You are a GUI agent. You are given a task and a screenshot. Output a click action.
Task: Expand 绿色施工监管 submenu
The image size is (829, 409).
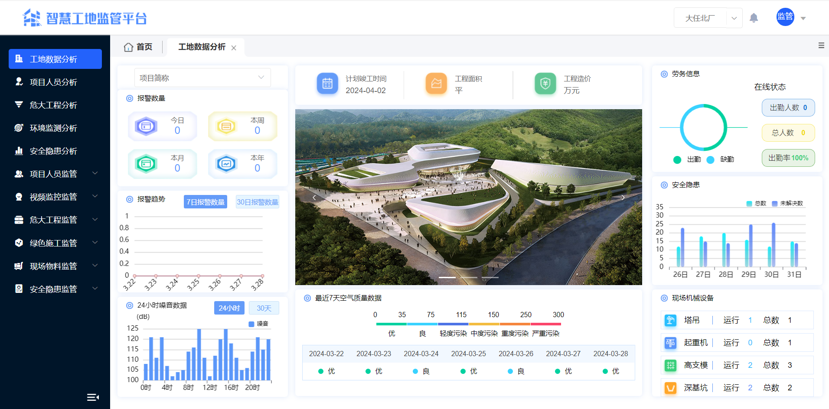click(55, 243)
